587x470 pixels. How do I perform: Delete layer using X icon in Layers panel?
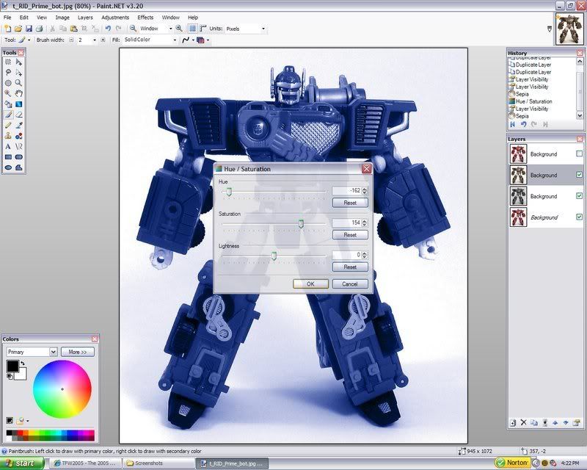click(523, 423)
